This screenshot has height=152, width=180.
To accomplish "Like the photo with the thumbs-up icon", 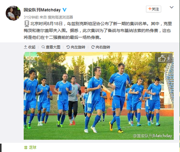I will pyautogui.click(x=162, y=58).
